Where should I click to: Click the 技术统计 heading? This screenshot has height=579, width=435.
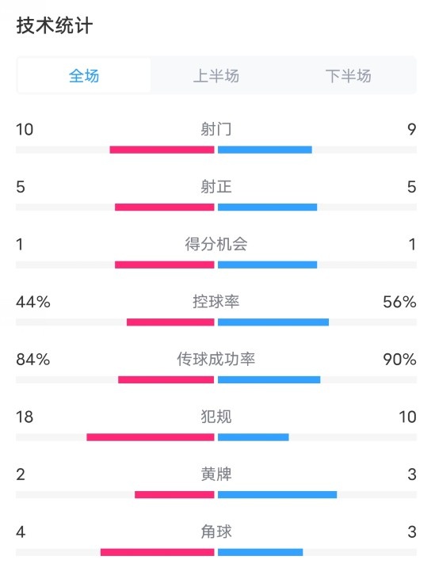(55, 25)
